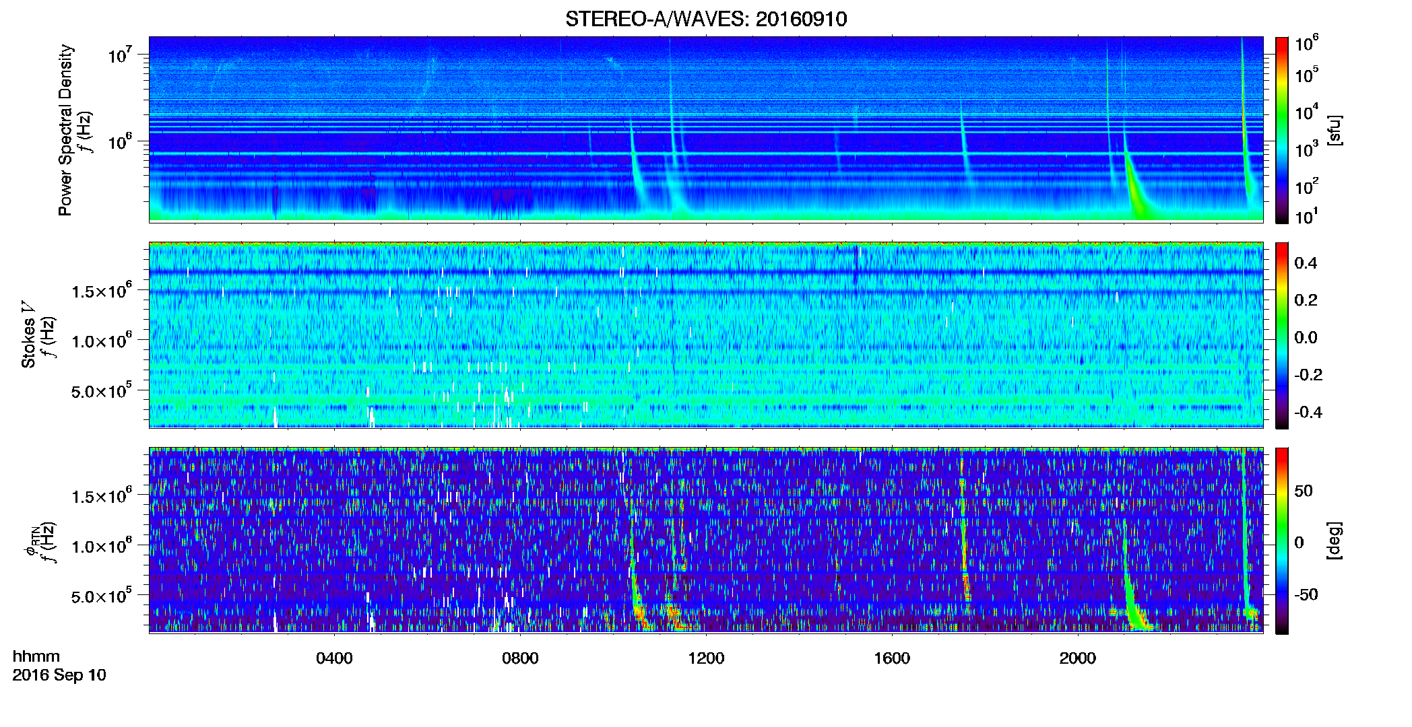Click the Power Spectral Density axis label
Screen dimensions: 1412x727
click(65, 130)
